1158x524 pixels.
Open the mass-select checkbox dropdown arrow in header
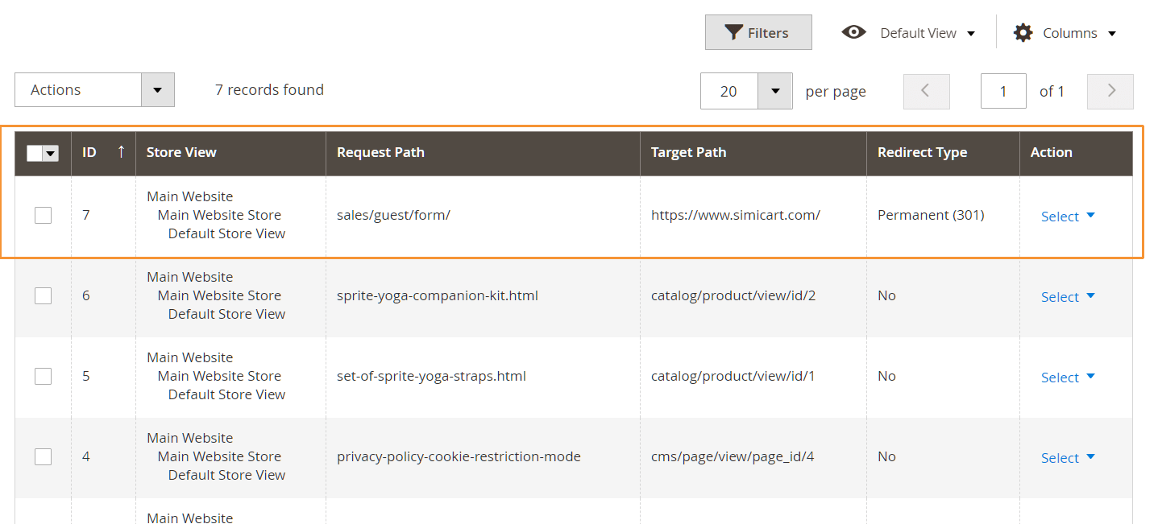tap(51, 153)
